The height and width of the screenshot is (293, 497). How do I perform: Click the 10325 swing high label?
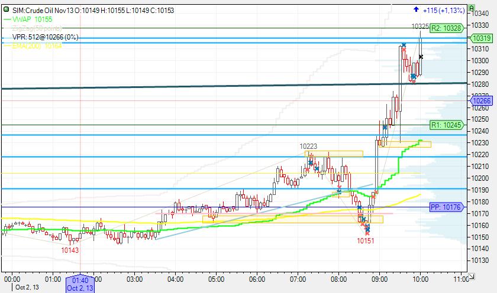(420, 26)
